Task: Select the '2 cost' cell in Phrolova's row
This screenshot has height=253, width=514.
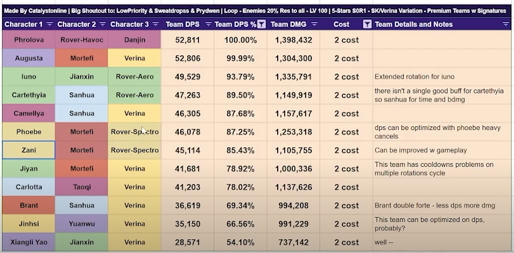Action: click(x=346, y=40)
